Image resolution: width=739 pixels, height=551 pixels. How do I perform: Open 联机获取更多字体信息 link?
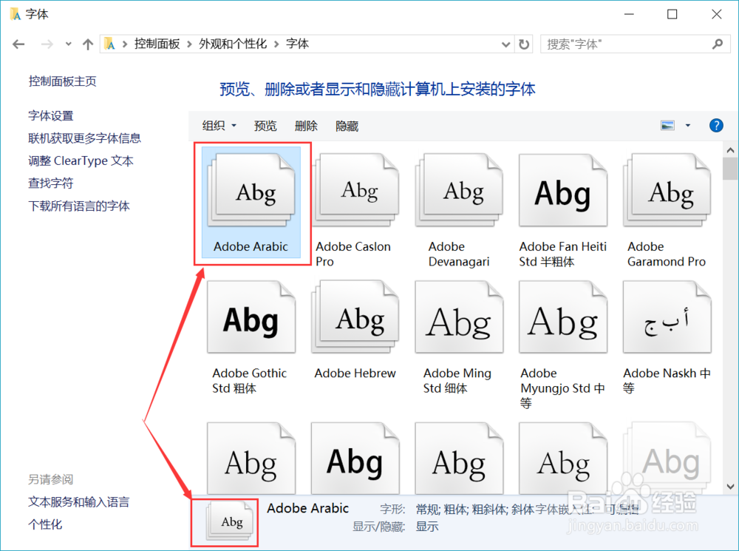84,138
